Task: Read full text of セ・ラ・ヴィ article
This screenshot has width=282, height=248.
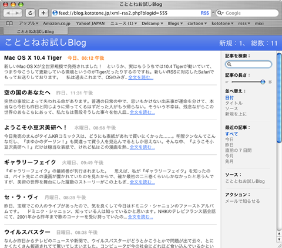Action: point(140,217)
